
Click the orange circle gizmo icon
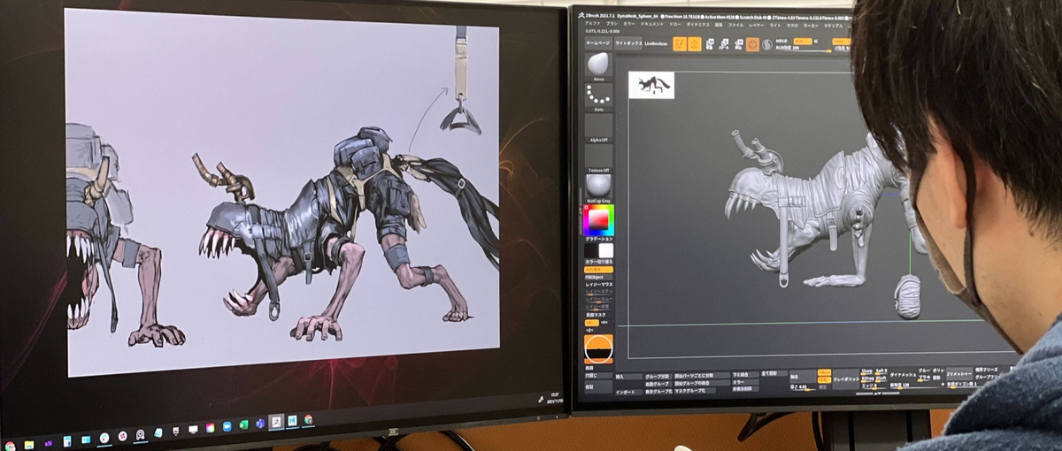pos(752,44)
